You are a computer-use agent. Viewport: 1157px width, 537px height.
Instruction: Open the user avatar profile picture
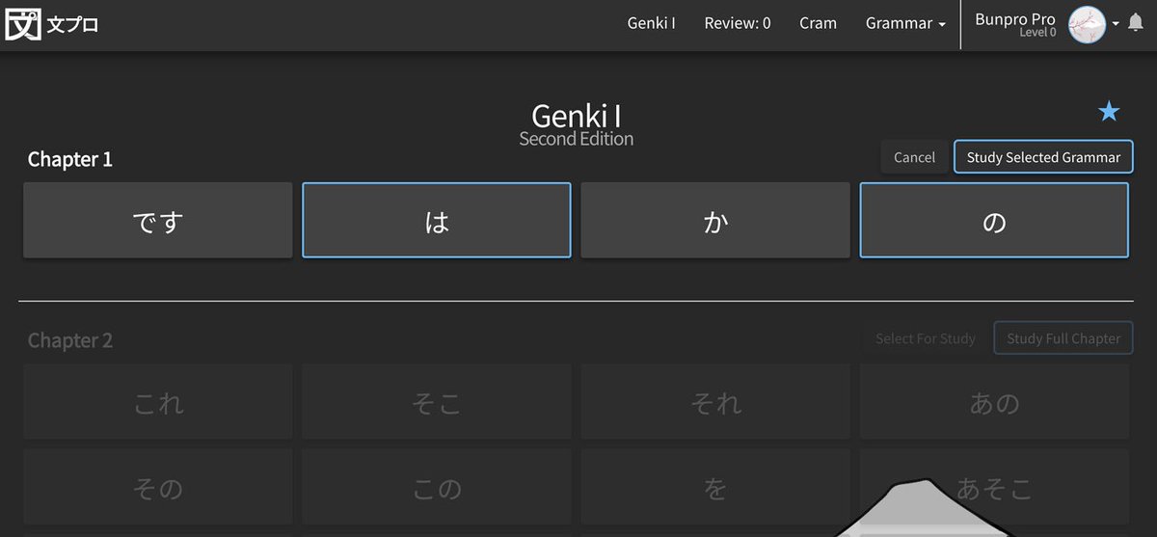1088,25
